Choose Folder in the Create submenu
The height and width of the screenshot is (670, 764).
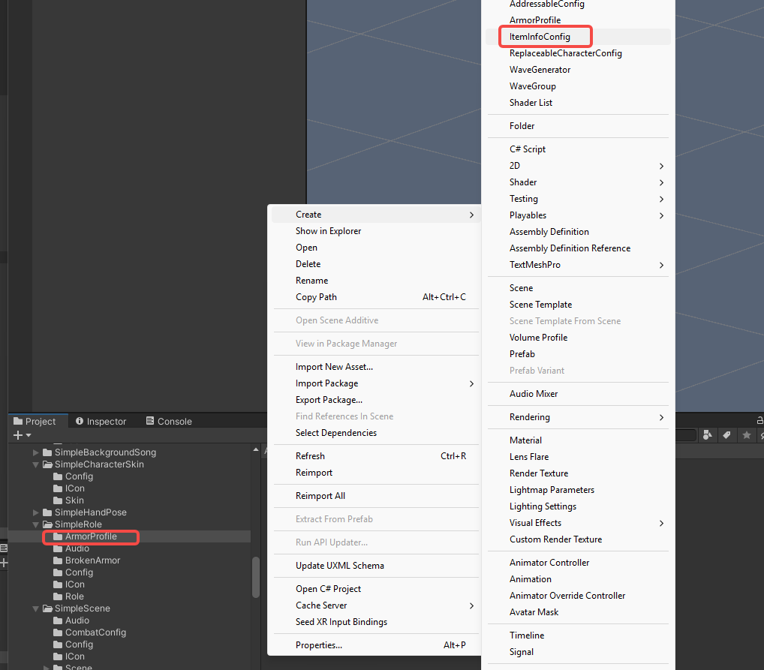579,126
